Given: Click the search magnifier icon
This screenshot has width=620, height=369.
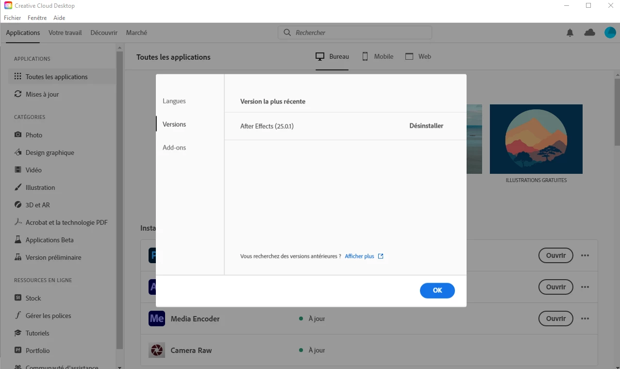Looking at the screenshot, I should point(287,33).
